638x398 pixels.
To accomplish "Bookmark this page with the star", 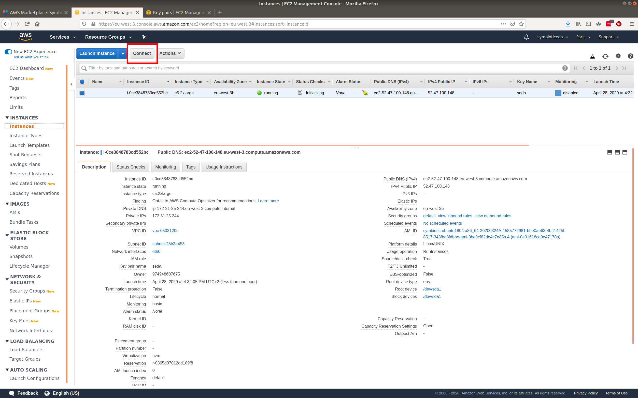I will click(x=521, y=24).
